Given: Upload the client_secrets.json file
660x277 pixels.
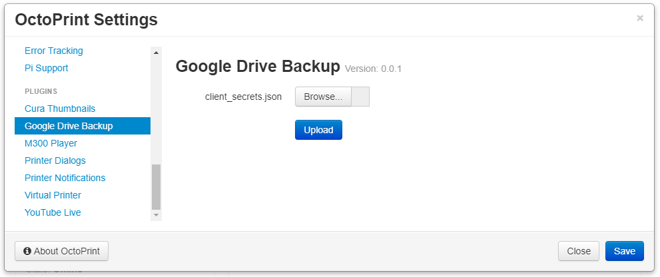Looking at the screenshot, I should [x=318, y=130].
